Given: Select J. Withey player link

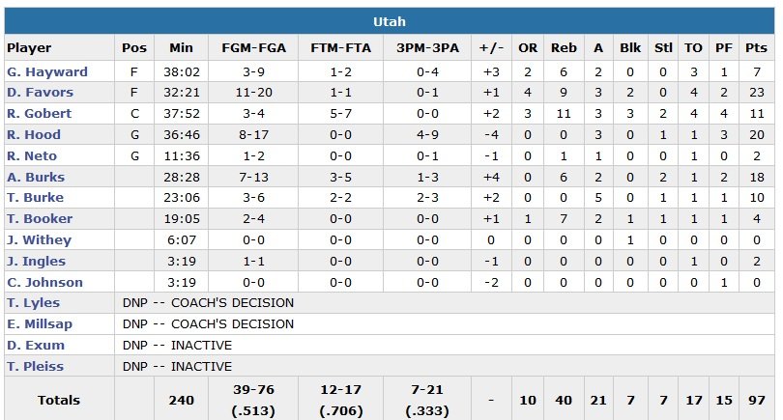Looking at the screenshot, I should [39, 240].
